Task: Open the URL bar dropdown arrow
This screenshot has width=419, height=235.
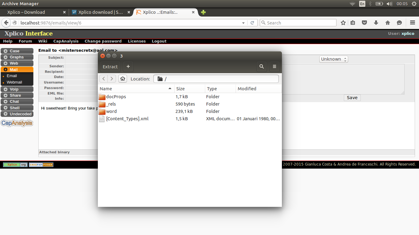Action: 243,23
